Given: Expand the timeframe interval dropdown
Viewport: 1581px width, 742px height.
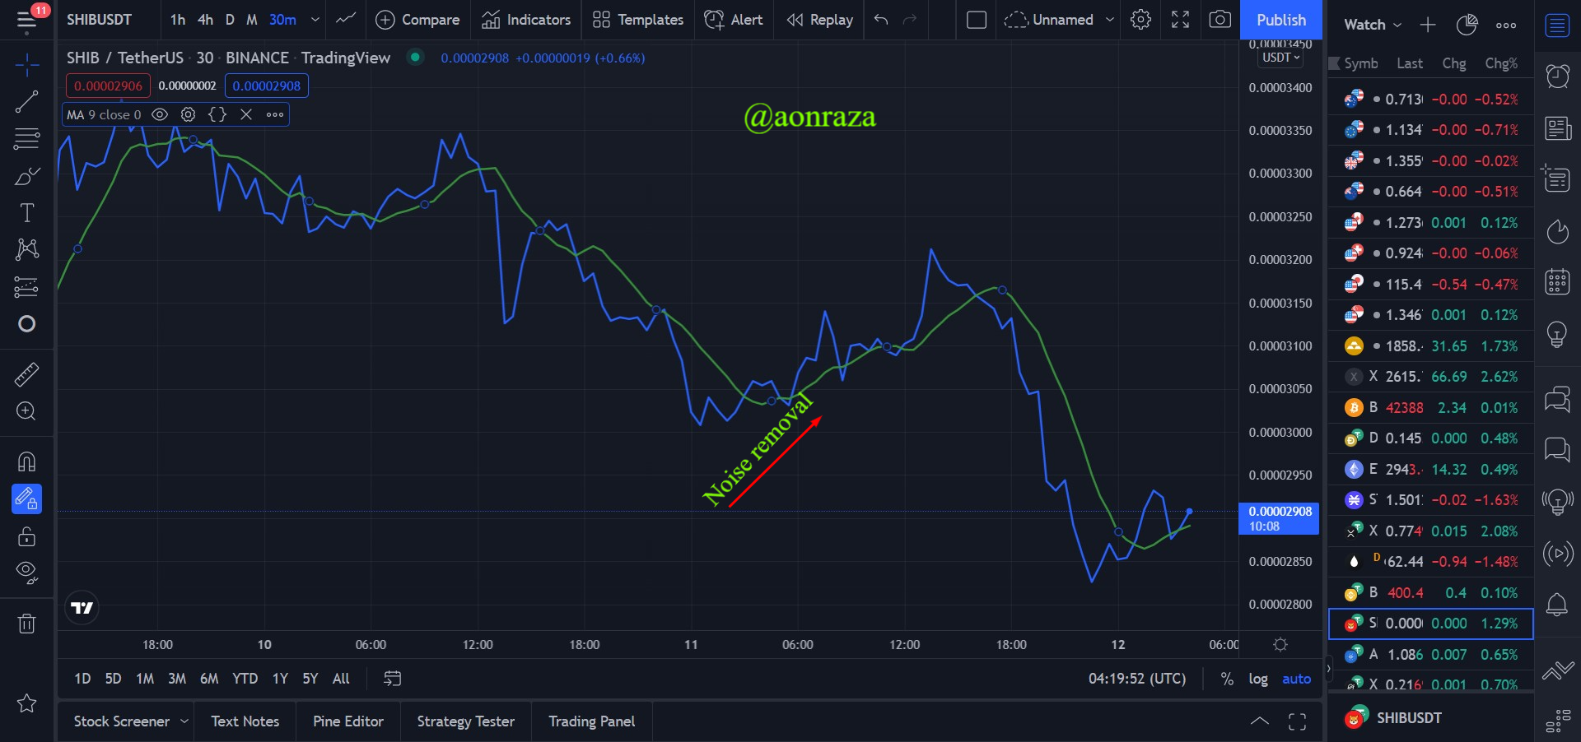Looking at the screenshot, I should coord(315,20).
